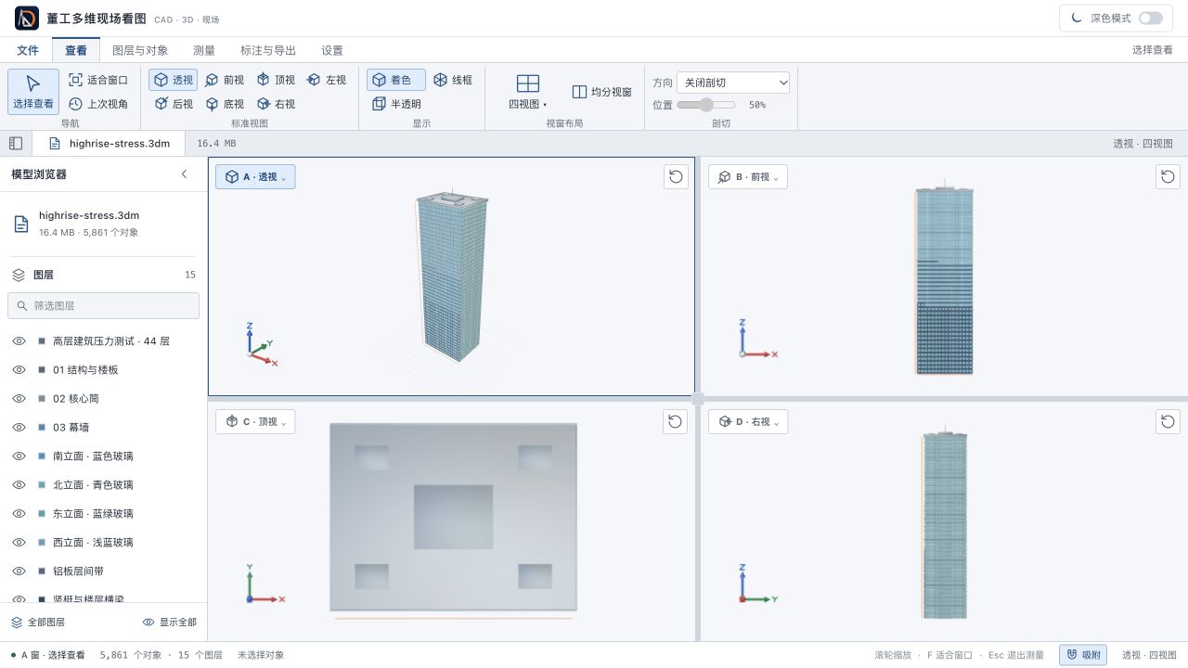Viewport: 1188px width, 668px height.
Task: Open the 测量 ribbon tab
Action: tap(204, 50)
